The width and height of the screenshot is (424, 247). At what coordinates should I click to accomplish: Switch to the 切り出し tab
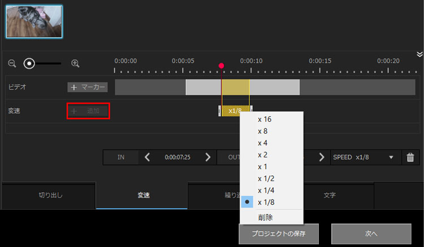[50, 195]
